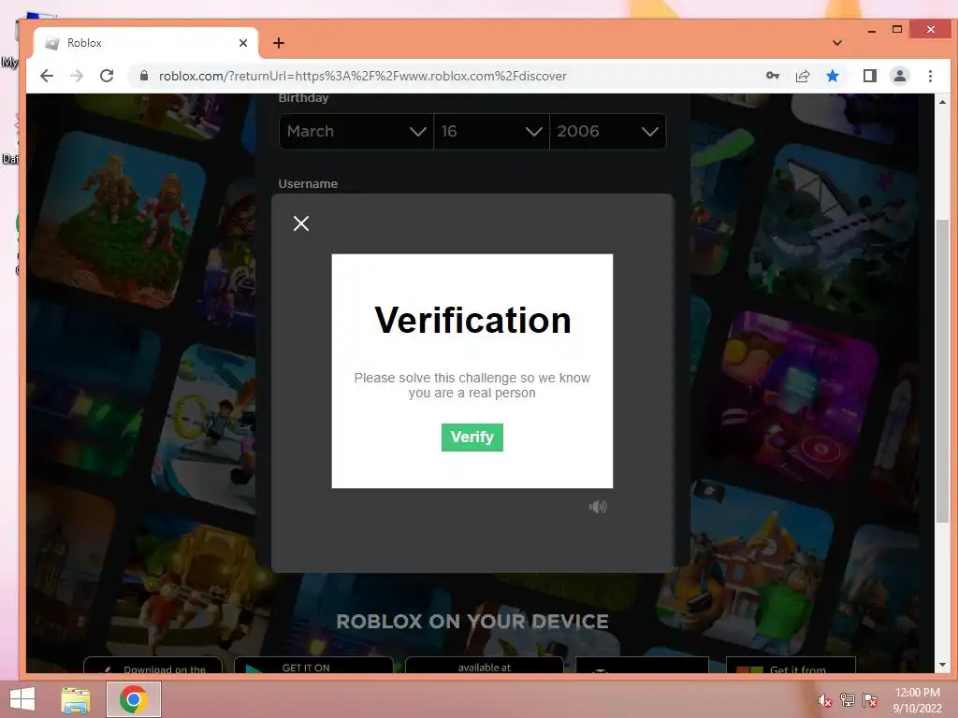Click the page scrollbar down arrow

942,665
